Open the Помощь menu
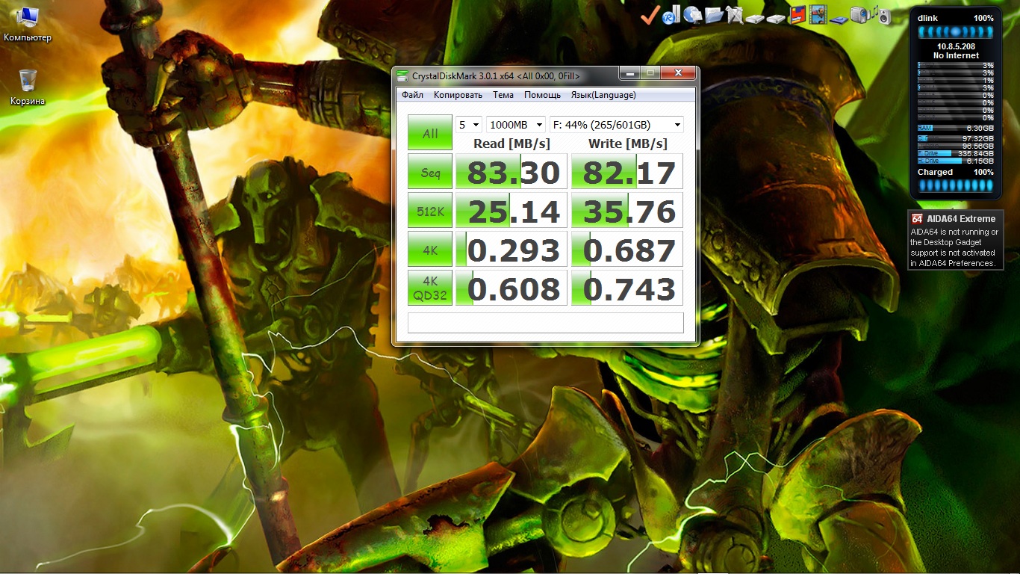The height and width of the screenshot is (574, 1020). [542, 95]
